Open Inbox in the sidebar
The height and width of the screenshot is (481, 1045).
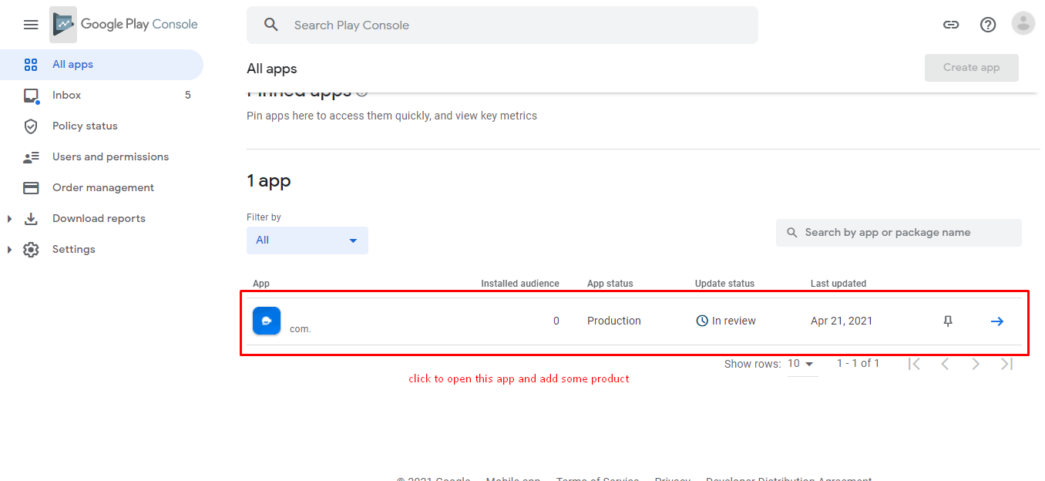pyautogui.click(x=66, y=96)
